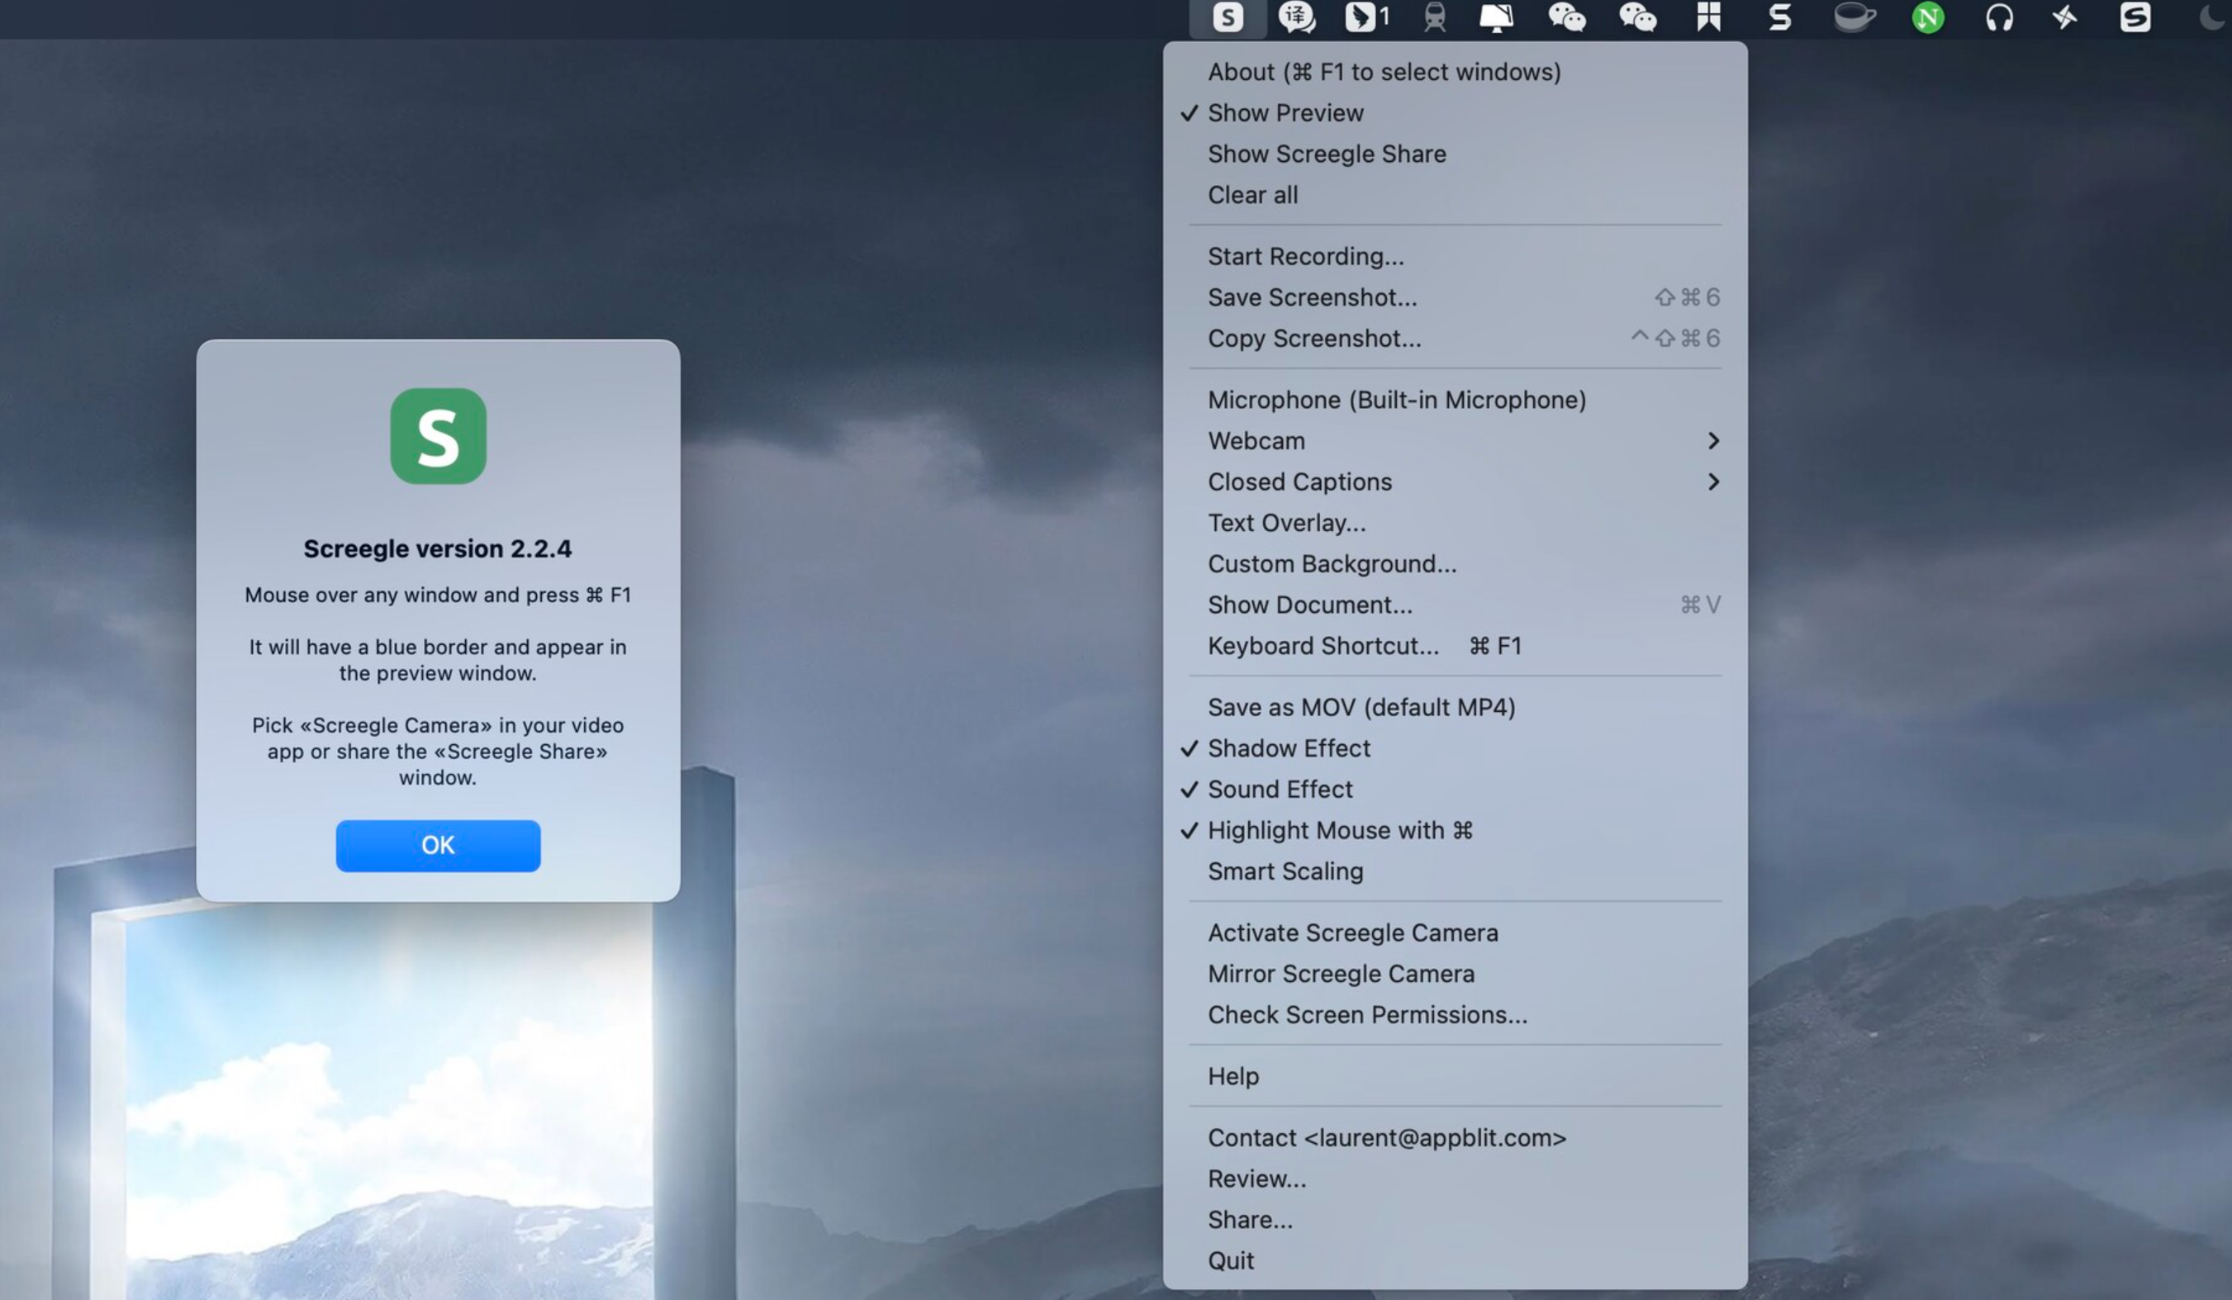Click the display monitor menu bar icon
The width and height of the screenshot is (2232, 1300).
click(x=1497, y=17)
